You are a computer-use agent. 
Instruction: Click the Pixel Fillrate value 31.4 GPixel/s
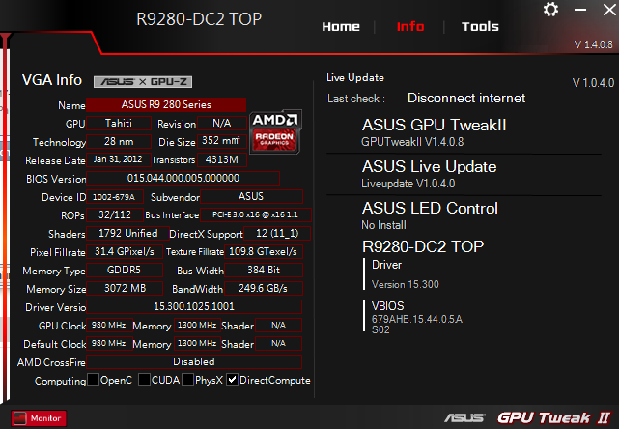[125, 251]
